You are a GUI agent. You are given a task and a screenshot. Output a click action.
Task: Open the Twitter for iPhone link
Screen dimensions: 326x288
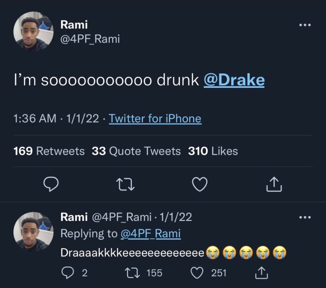[155, 118]
